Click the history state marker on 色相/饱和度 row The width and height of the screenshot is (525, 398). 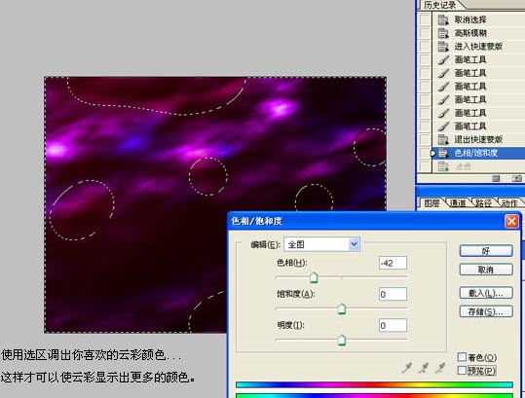click(x=432, y=153)
